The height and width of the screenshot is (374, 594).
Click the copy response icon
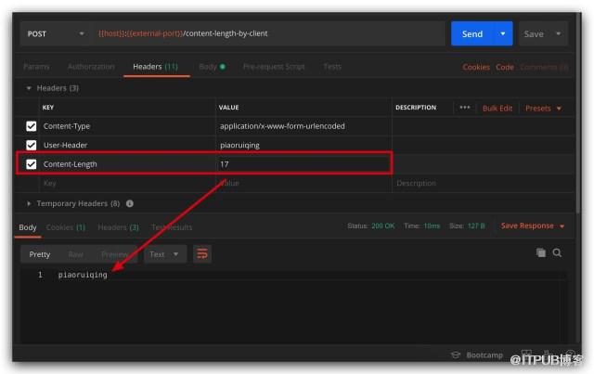tap(541, 252)
